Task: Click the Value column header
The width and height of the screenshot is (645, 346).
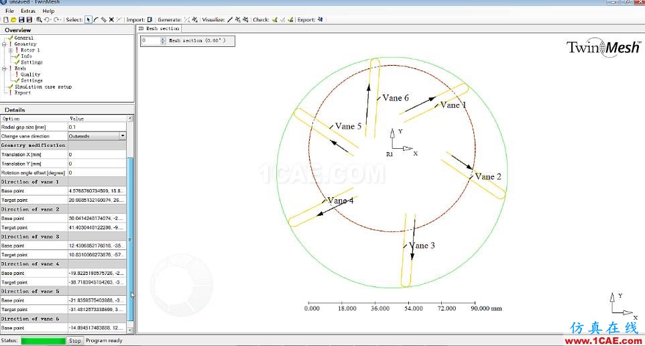Action: [x=97, y=119]
